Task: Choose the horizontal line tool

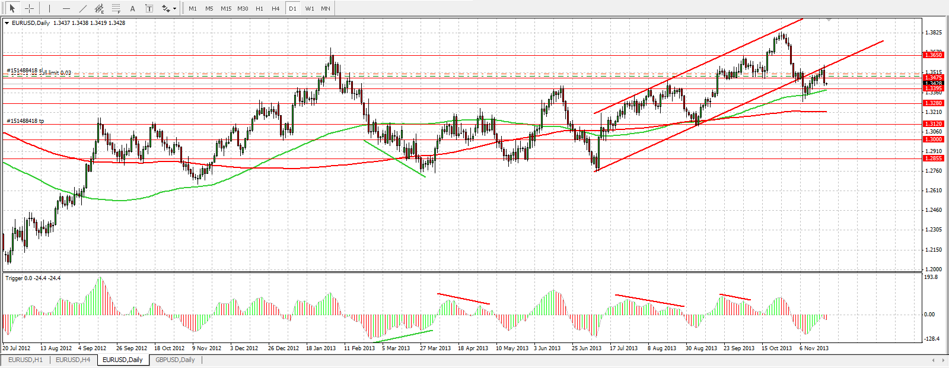Action: pyautogui.click(x=66, y=8)
